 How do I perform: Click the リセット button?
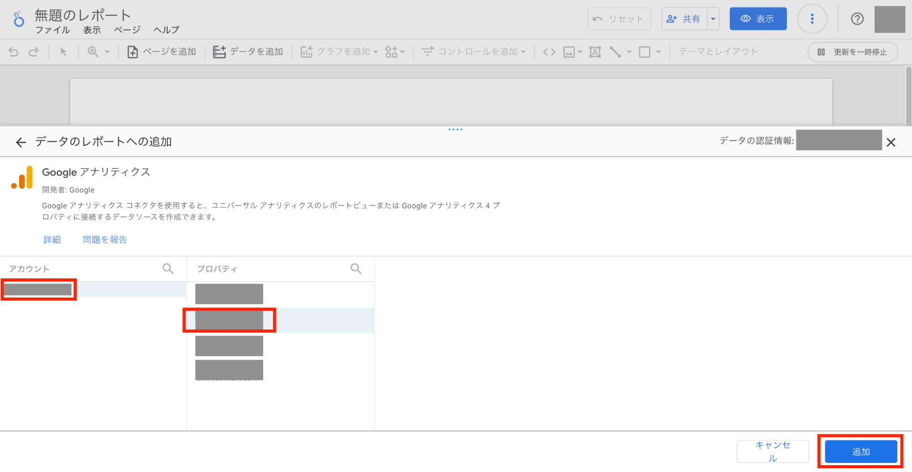pos(619,19)
